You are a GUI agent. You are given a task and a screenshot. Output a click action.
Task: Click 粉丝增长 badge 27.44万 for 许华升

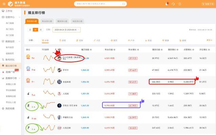(x=133, y=70)
